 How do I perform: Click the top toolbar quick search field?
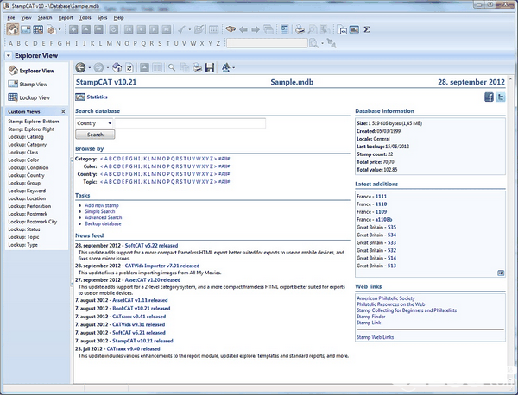pos(267,43)
